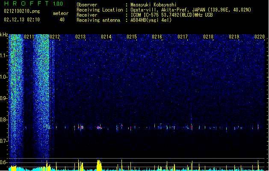Click the 1.0 kHz axis label
The image size is (269, 171).
pyautogui.click(x=4, y=77)
